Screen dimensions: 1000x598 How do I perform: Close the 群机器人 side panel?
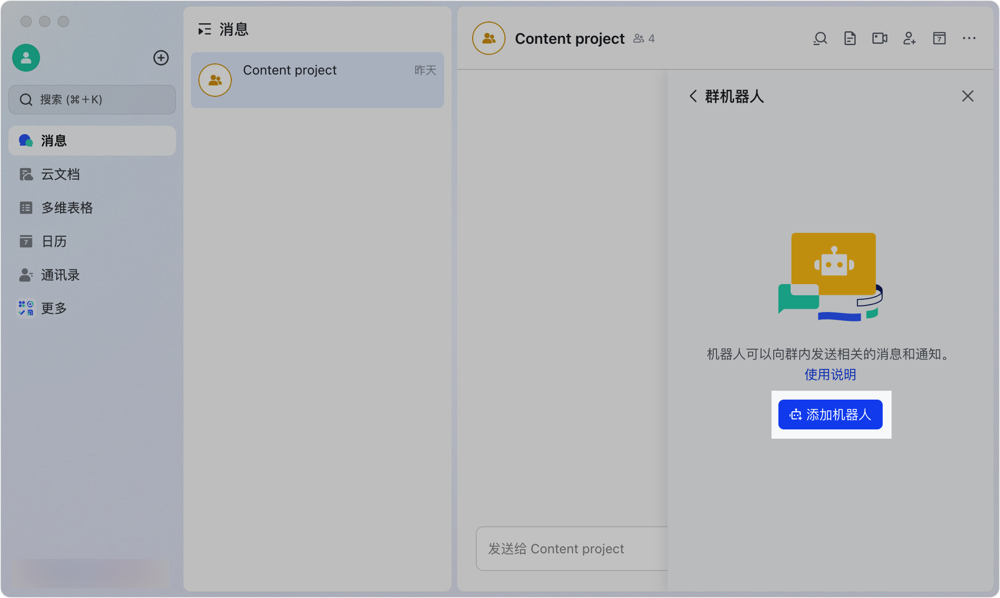click(x=967, y=96)
